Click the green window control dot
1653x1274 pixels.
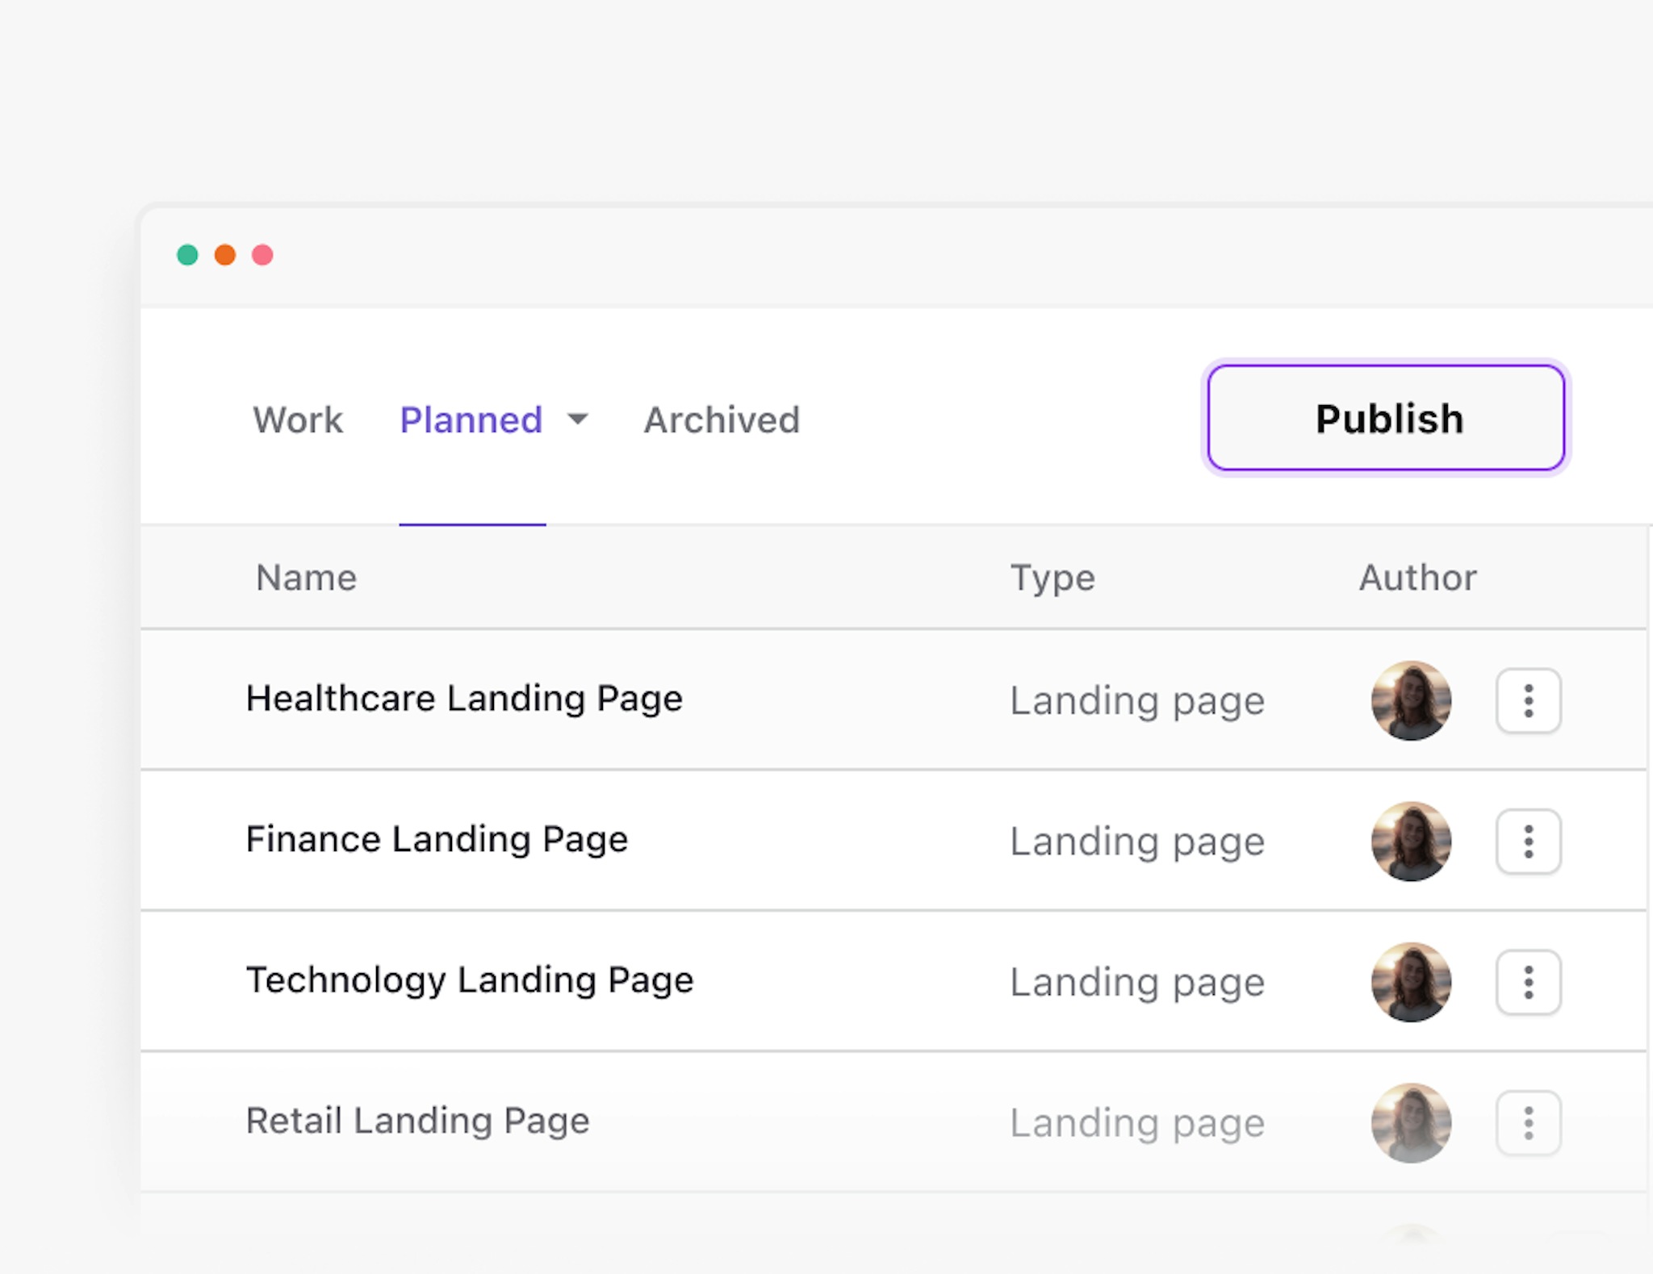[x=187, y=255]
